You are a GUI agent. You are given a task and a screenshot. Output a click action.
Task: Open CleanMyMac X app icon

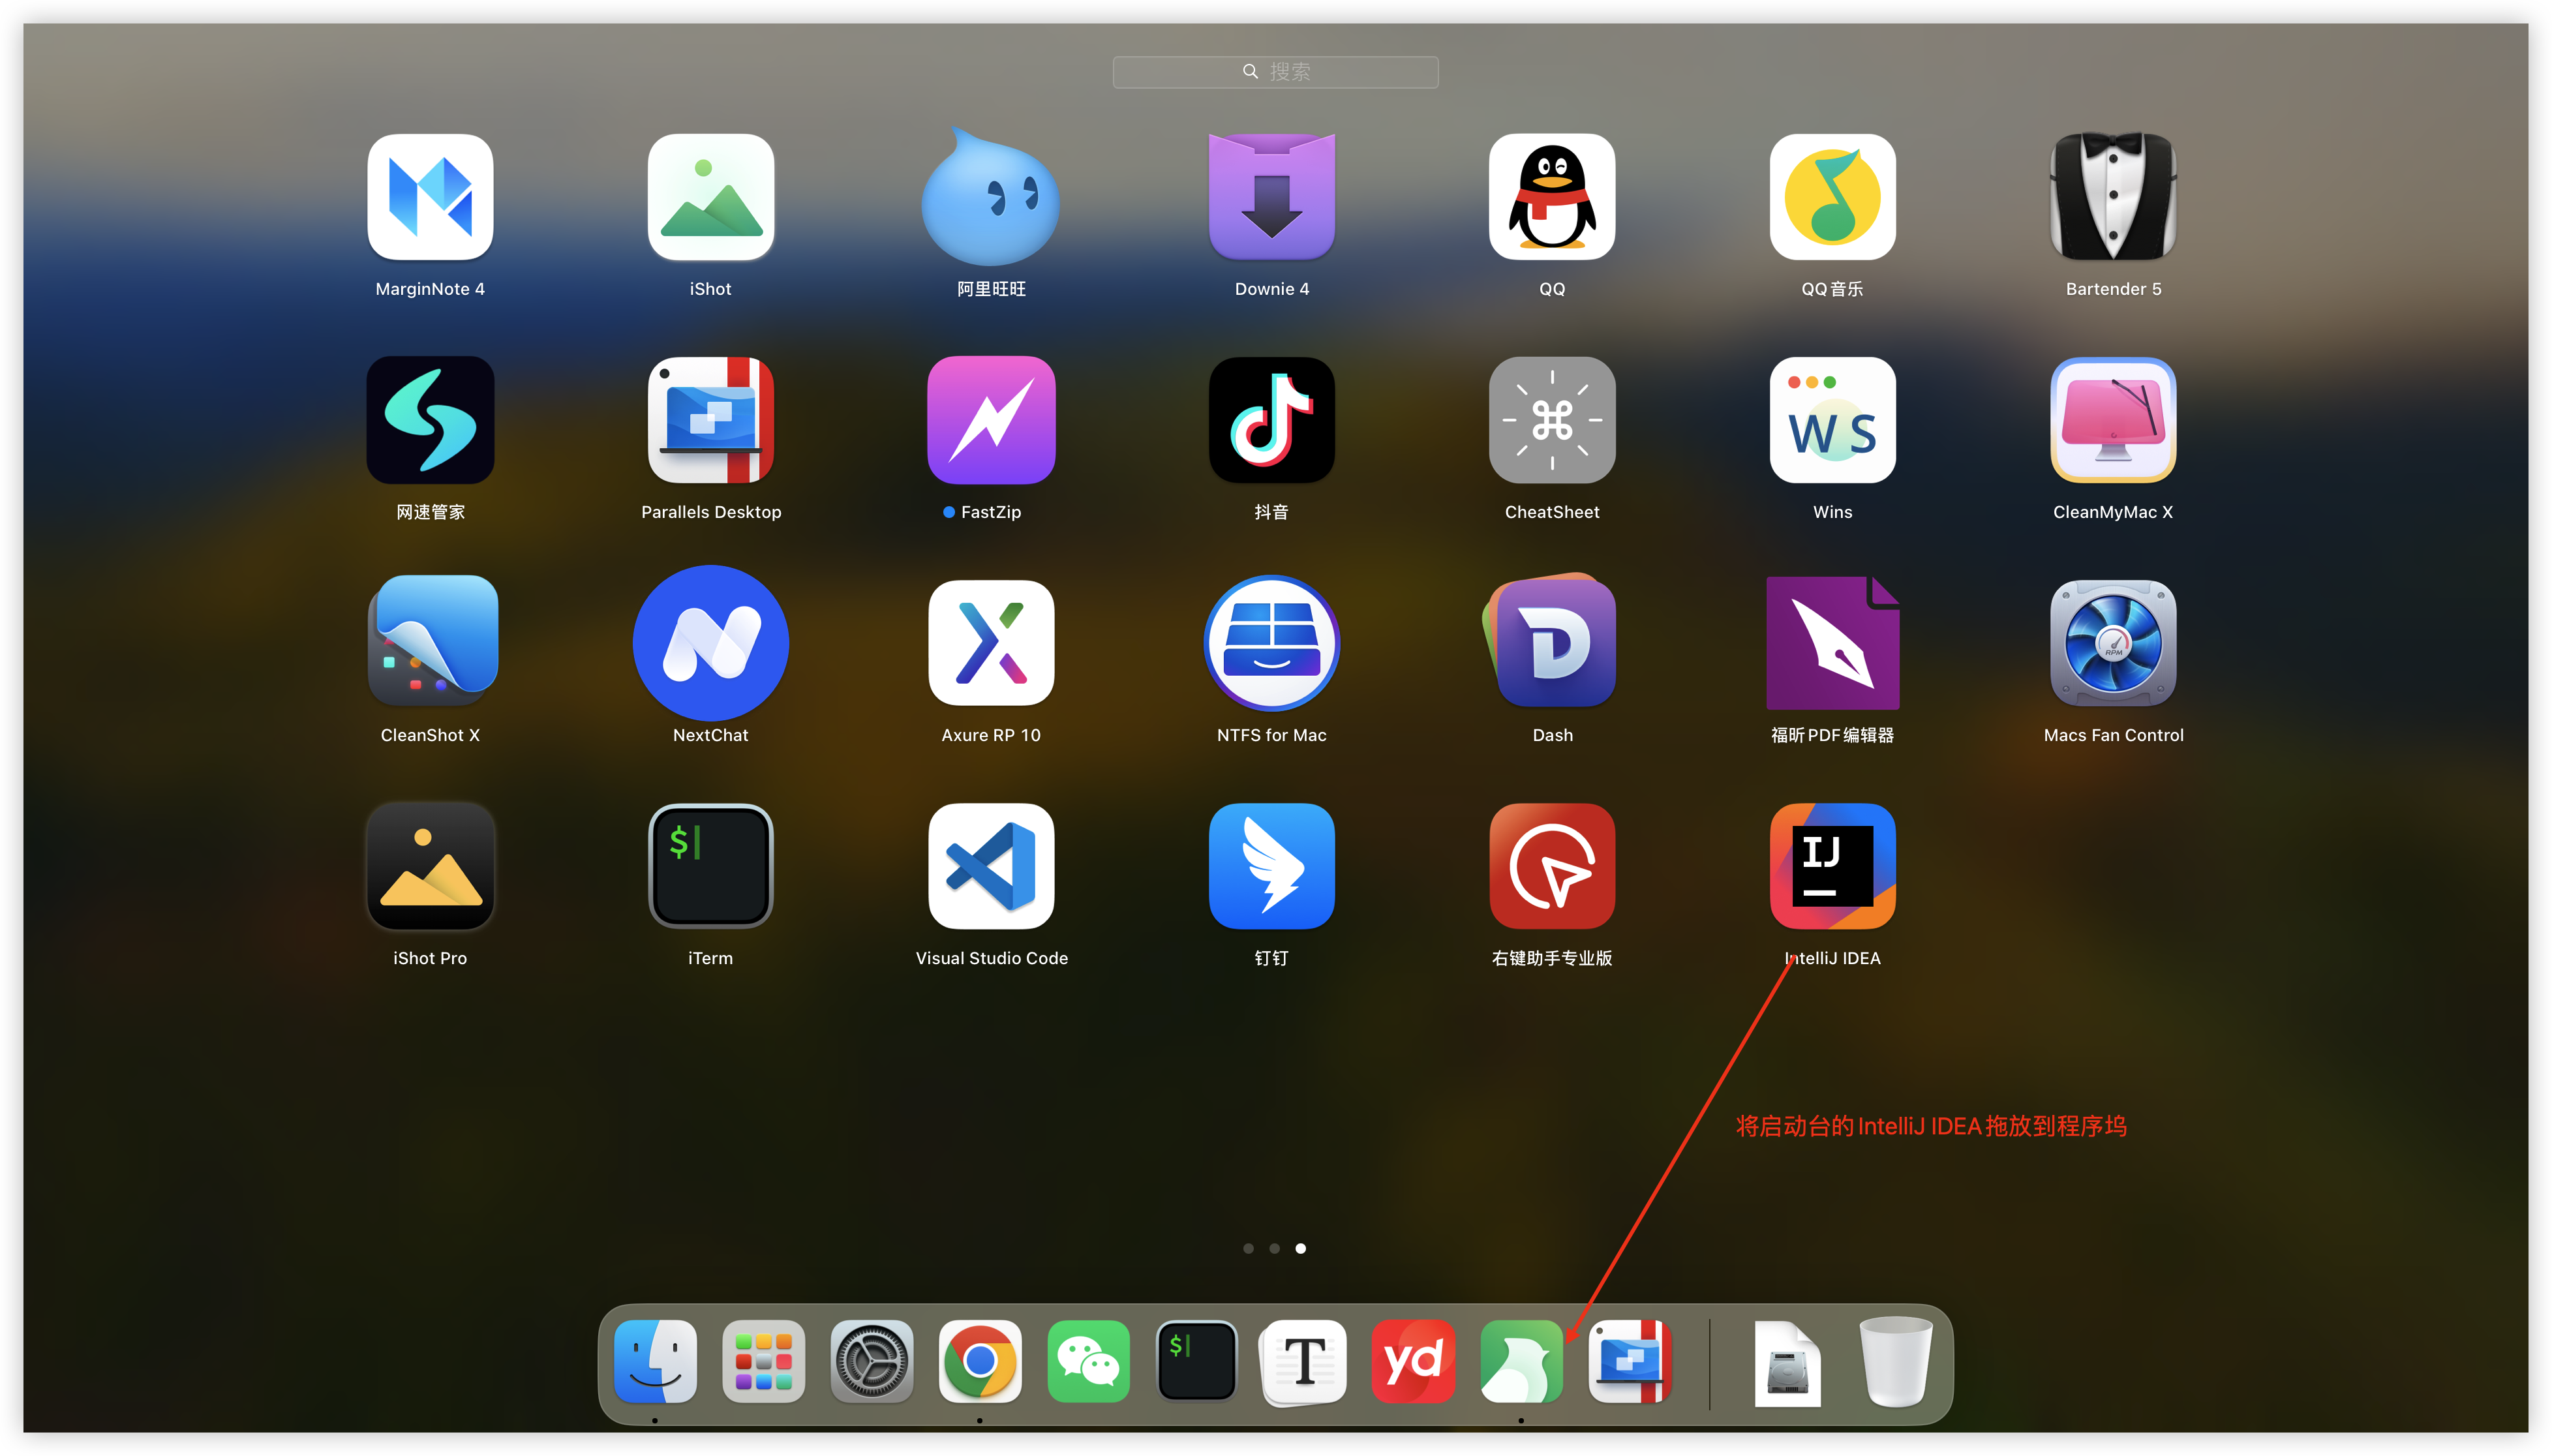pyautogui.click(x=2113, y=420)
